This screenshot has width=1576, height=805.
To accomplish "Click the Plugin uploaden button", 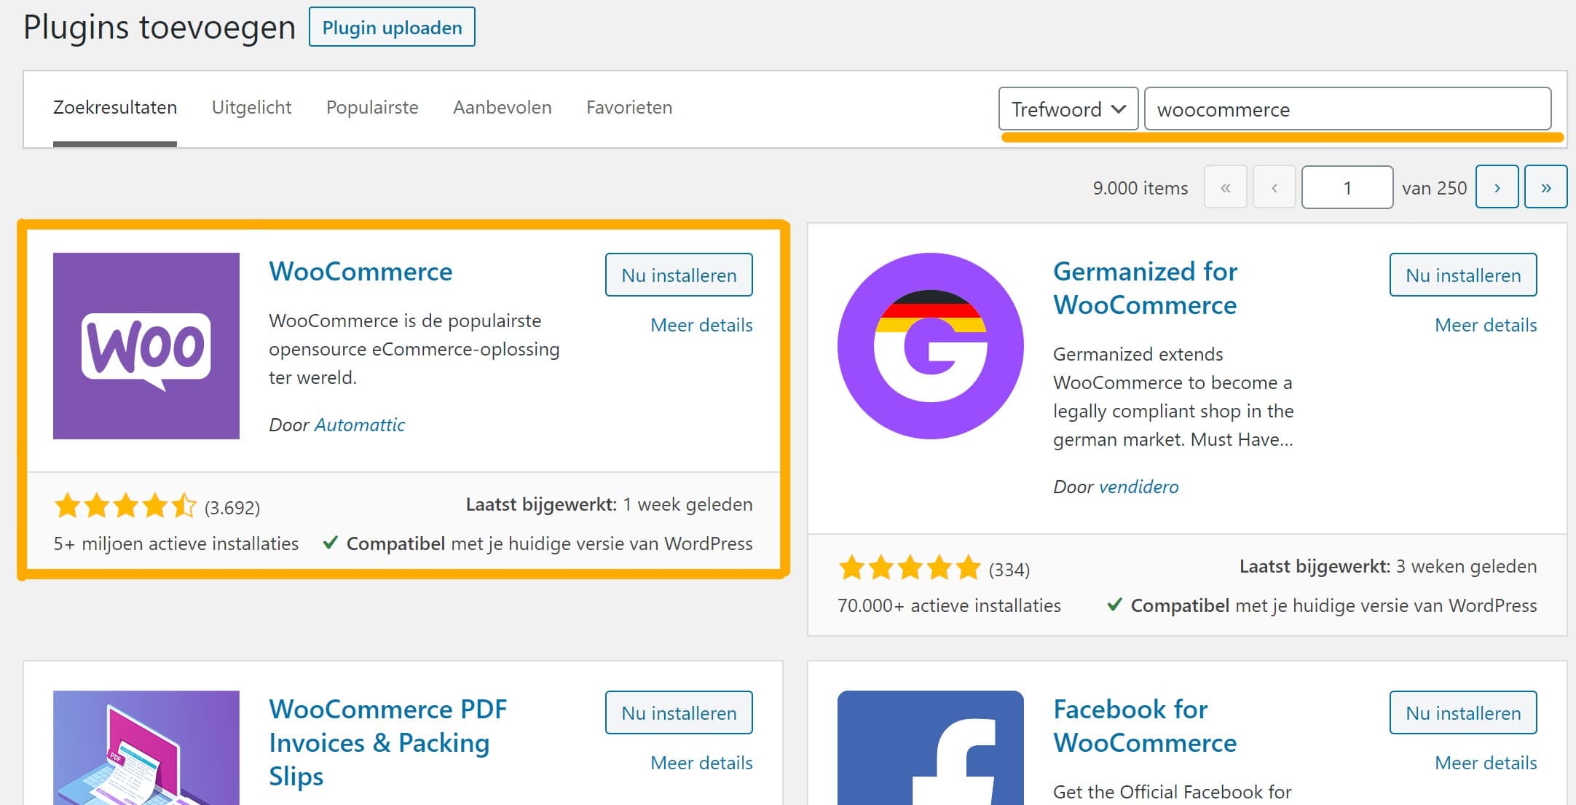I will point(392,27).
